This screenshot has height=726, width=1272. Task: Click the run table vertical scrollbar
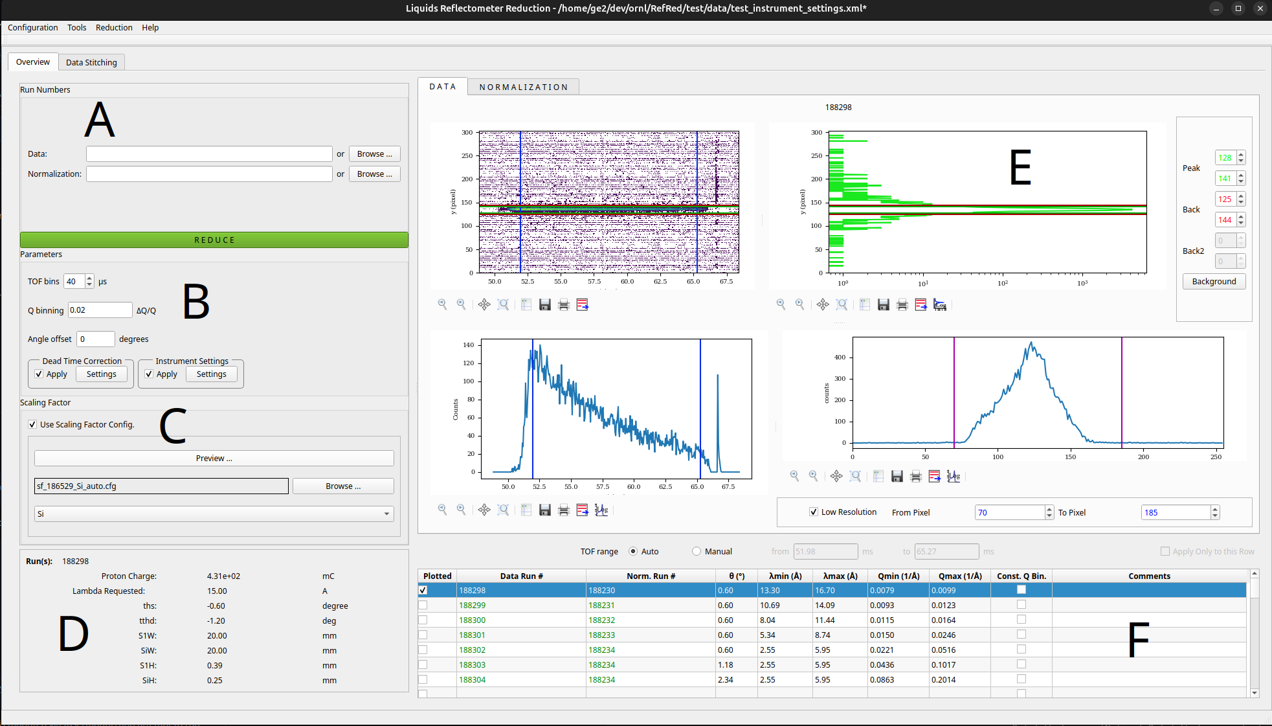click(x=1255, y=633)
